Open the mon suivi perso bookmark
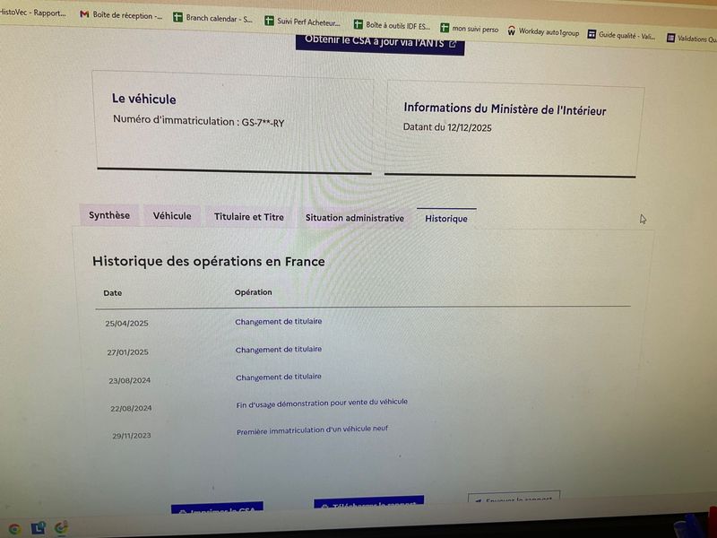 469,29
